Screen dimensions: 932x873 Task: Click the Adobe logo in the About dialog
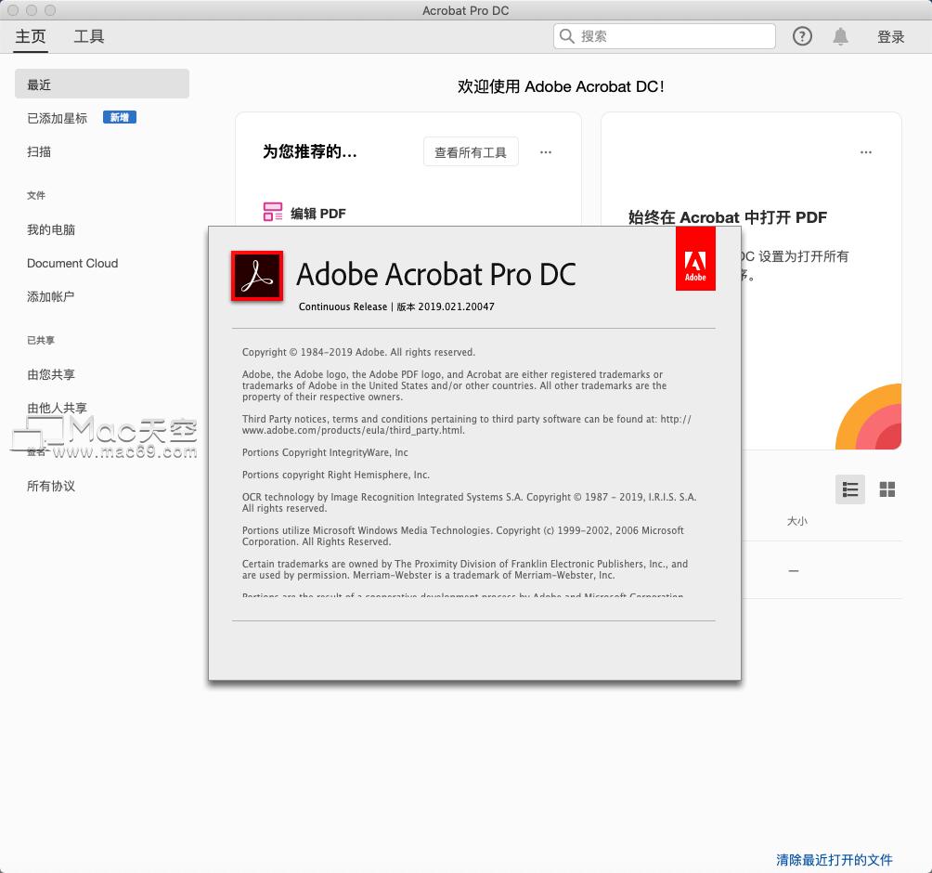(x=695, y=258)
